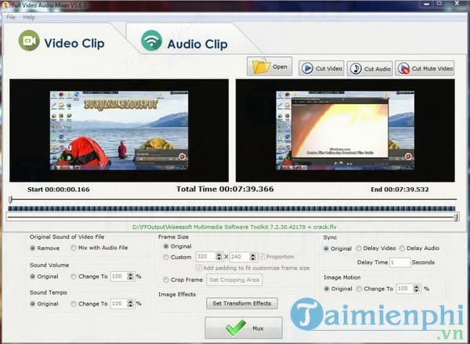
Task: Click the Start 00:00:00.166 time label
Action: click(59, 190)
